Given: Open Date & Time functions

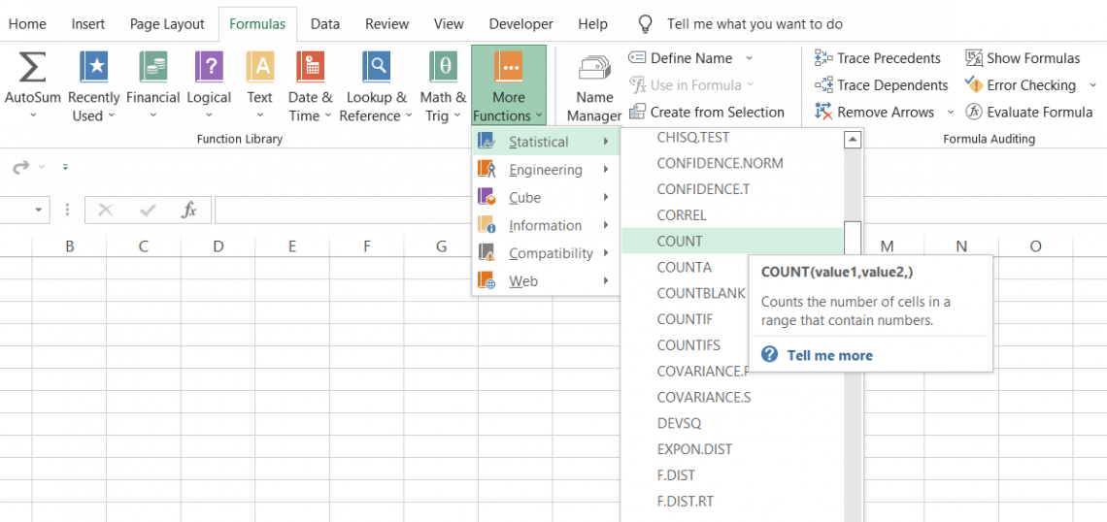Looking at the screenshot, I should [x=310, y=68].
